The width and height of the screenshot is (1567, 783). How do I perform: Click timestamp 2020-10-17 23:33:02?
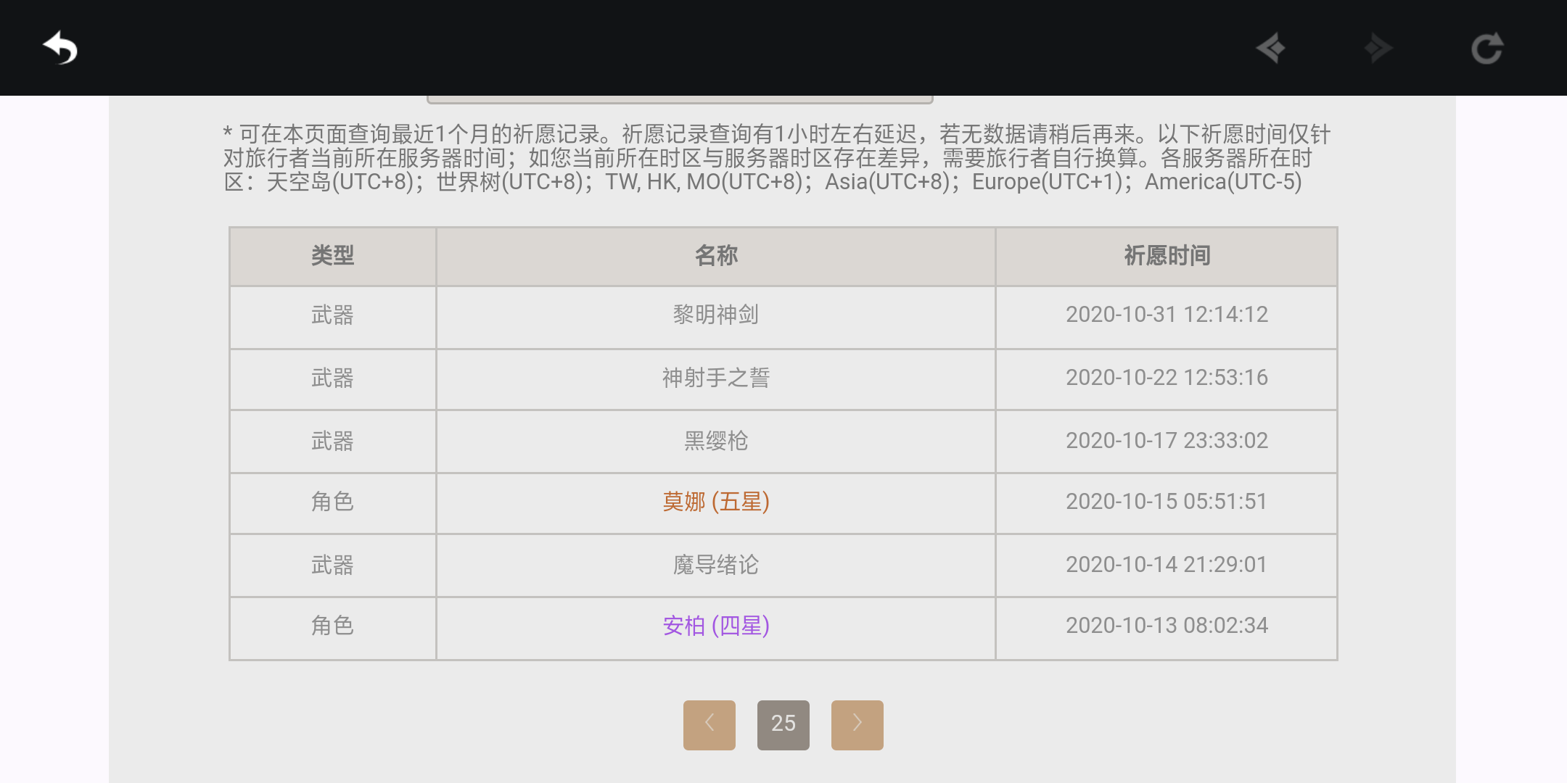point(1167,441)
